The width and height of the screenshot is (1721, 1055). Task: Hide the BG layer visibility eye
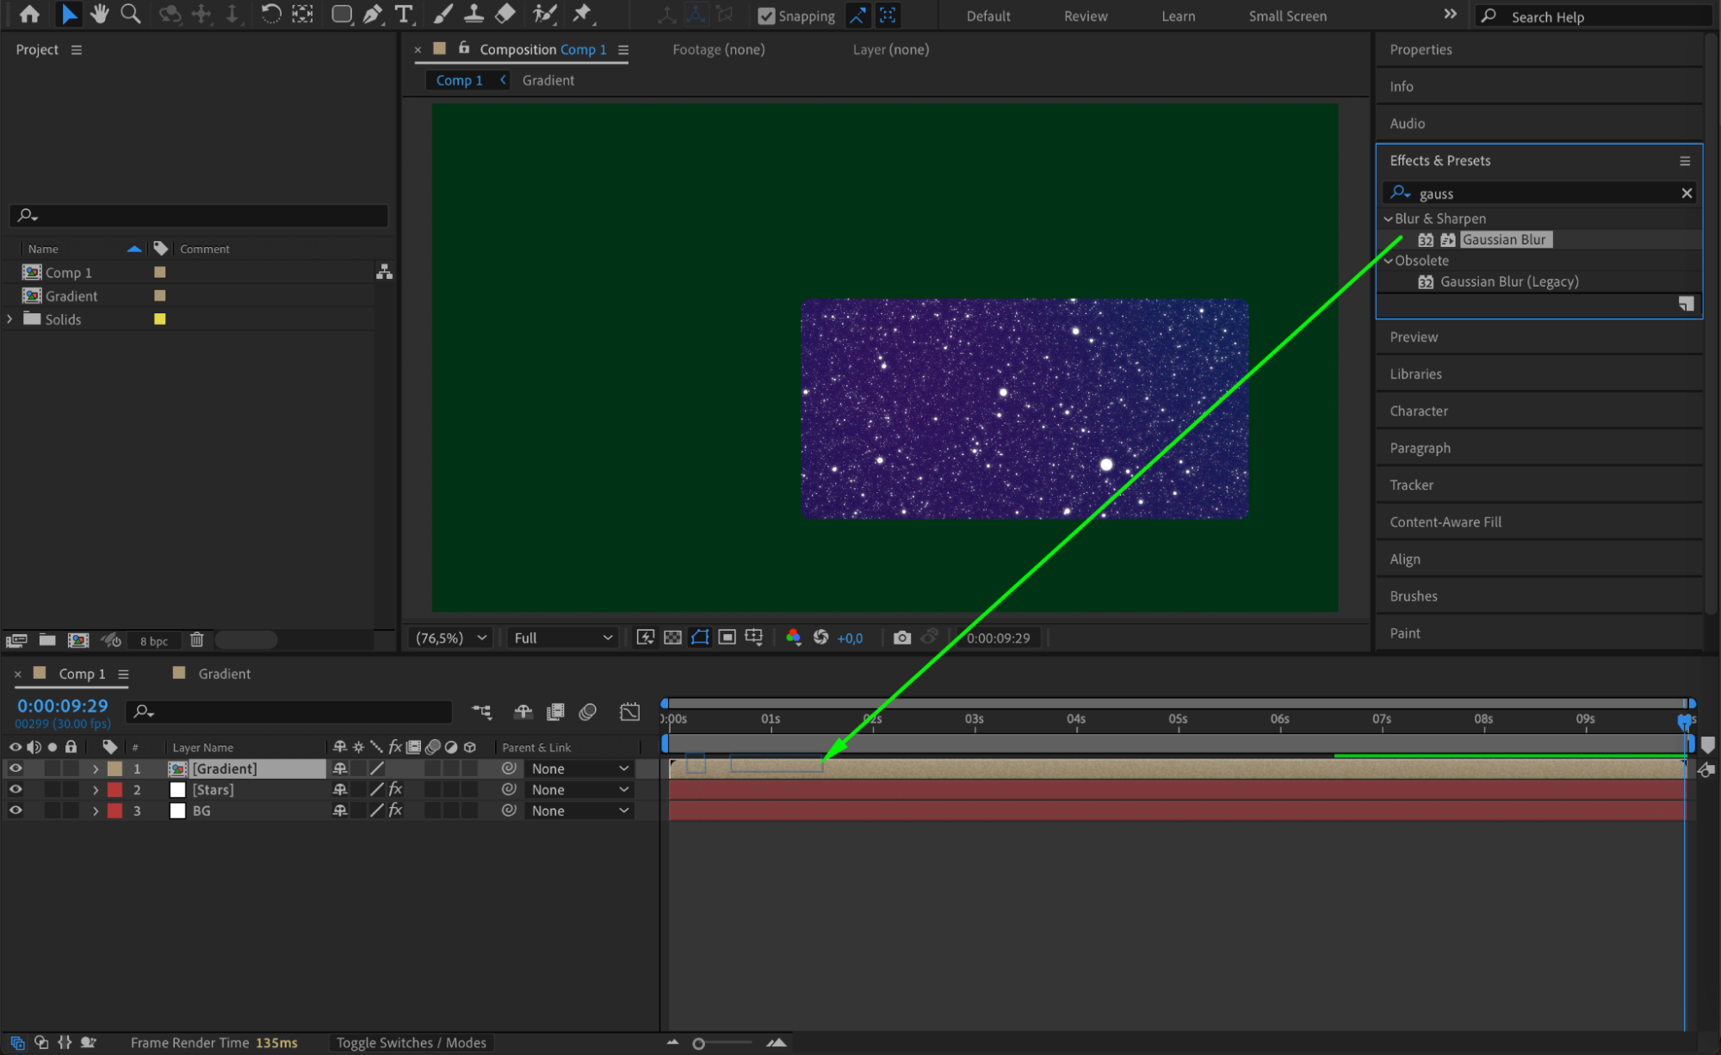point(15,811)
